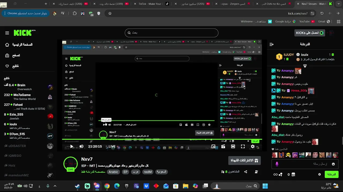Select the redM tag
This screenshot has width=343, height=192.
tap(148, 172)
